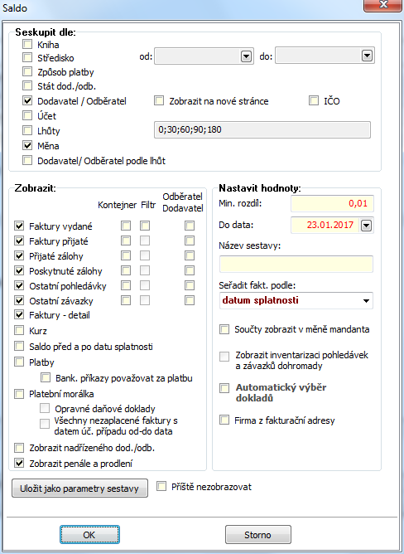Check Odběratel/Dodavatel box for Faktury přijaté
Image resolution: width=404 pixels, height=554 pixels.
click(x=190, y=241)
